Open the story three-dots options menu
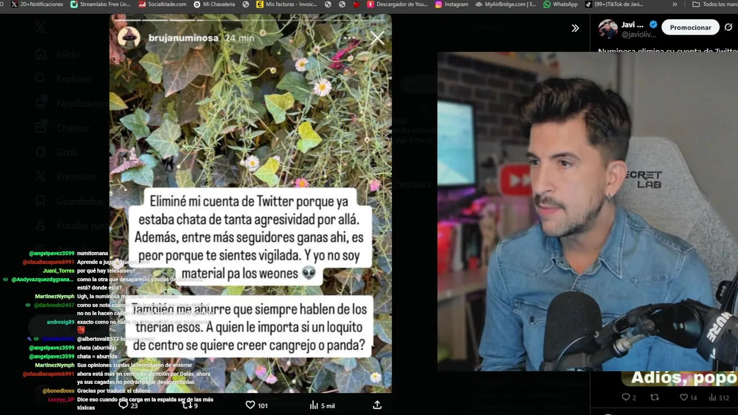 pos(349,38)
